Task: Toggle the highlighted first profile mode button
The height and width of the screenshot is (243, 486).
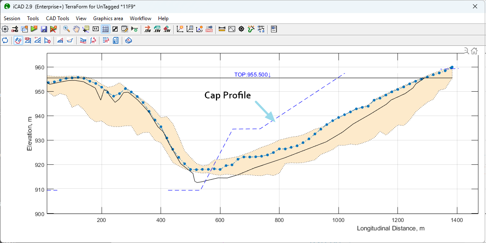Action: coord(18,40)
